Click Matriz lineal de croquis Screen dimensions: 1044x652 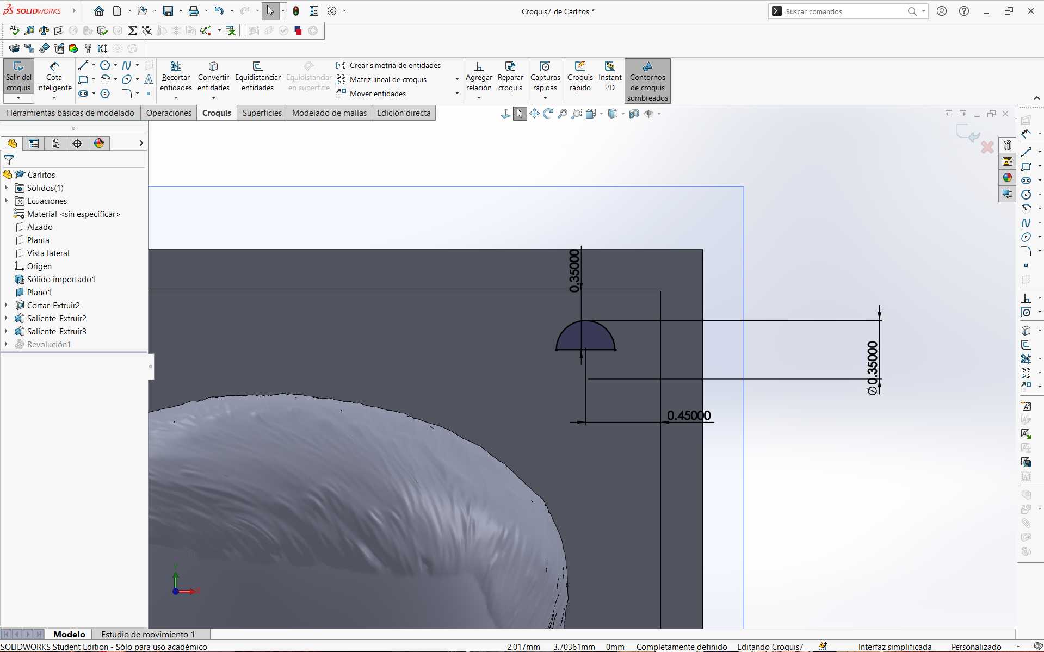pos(381,79)
